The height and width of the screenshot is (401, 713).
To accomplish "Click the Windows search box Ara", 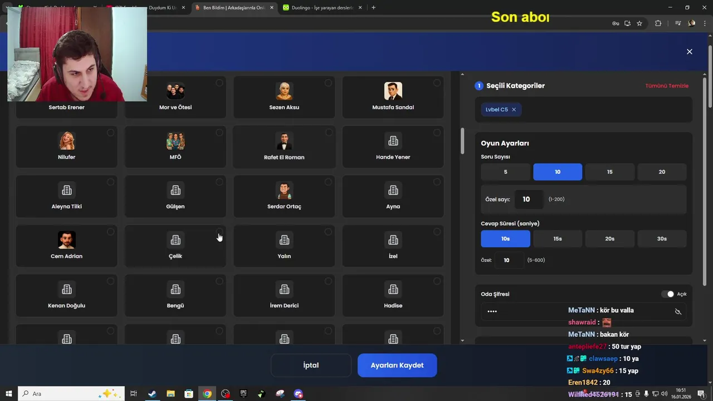I will coord(72,394).
